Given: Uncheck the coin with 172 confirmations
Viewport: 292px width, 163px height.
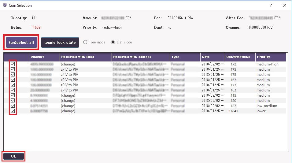Looking at the screenshot, I should pos(13,64).
